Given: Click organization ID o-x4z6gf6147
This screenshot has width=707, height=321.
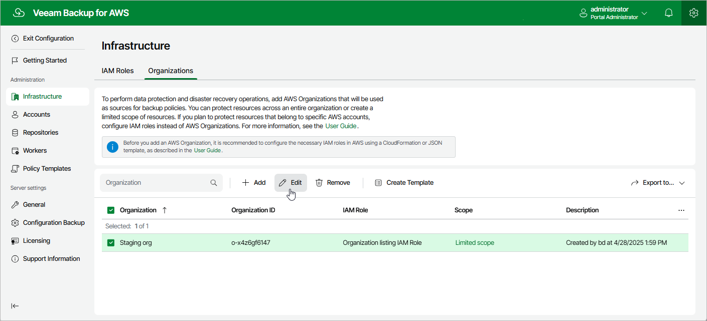Looking at the screenshot, I should tap(251, 243).
